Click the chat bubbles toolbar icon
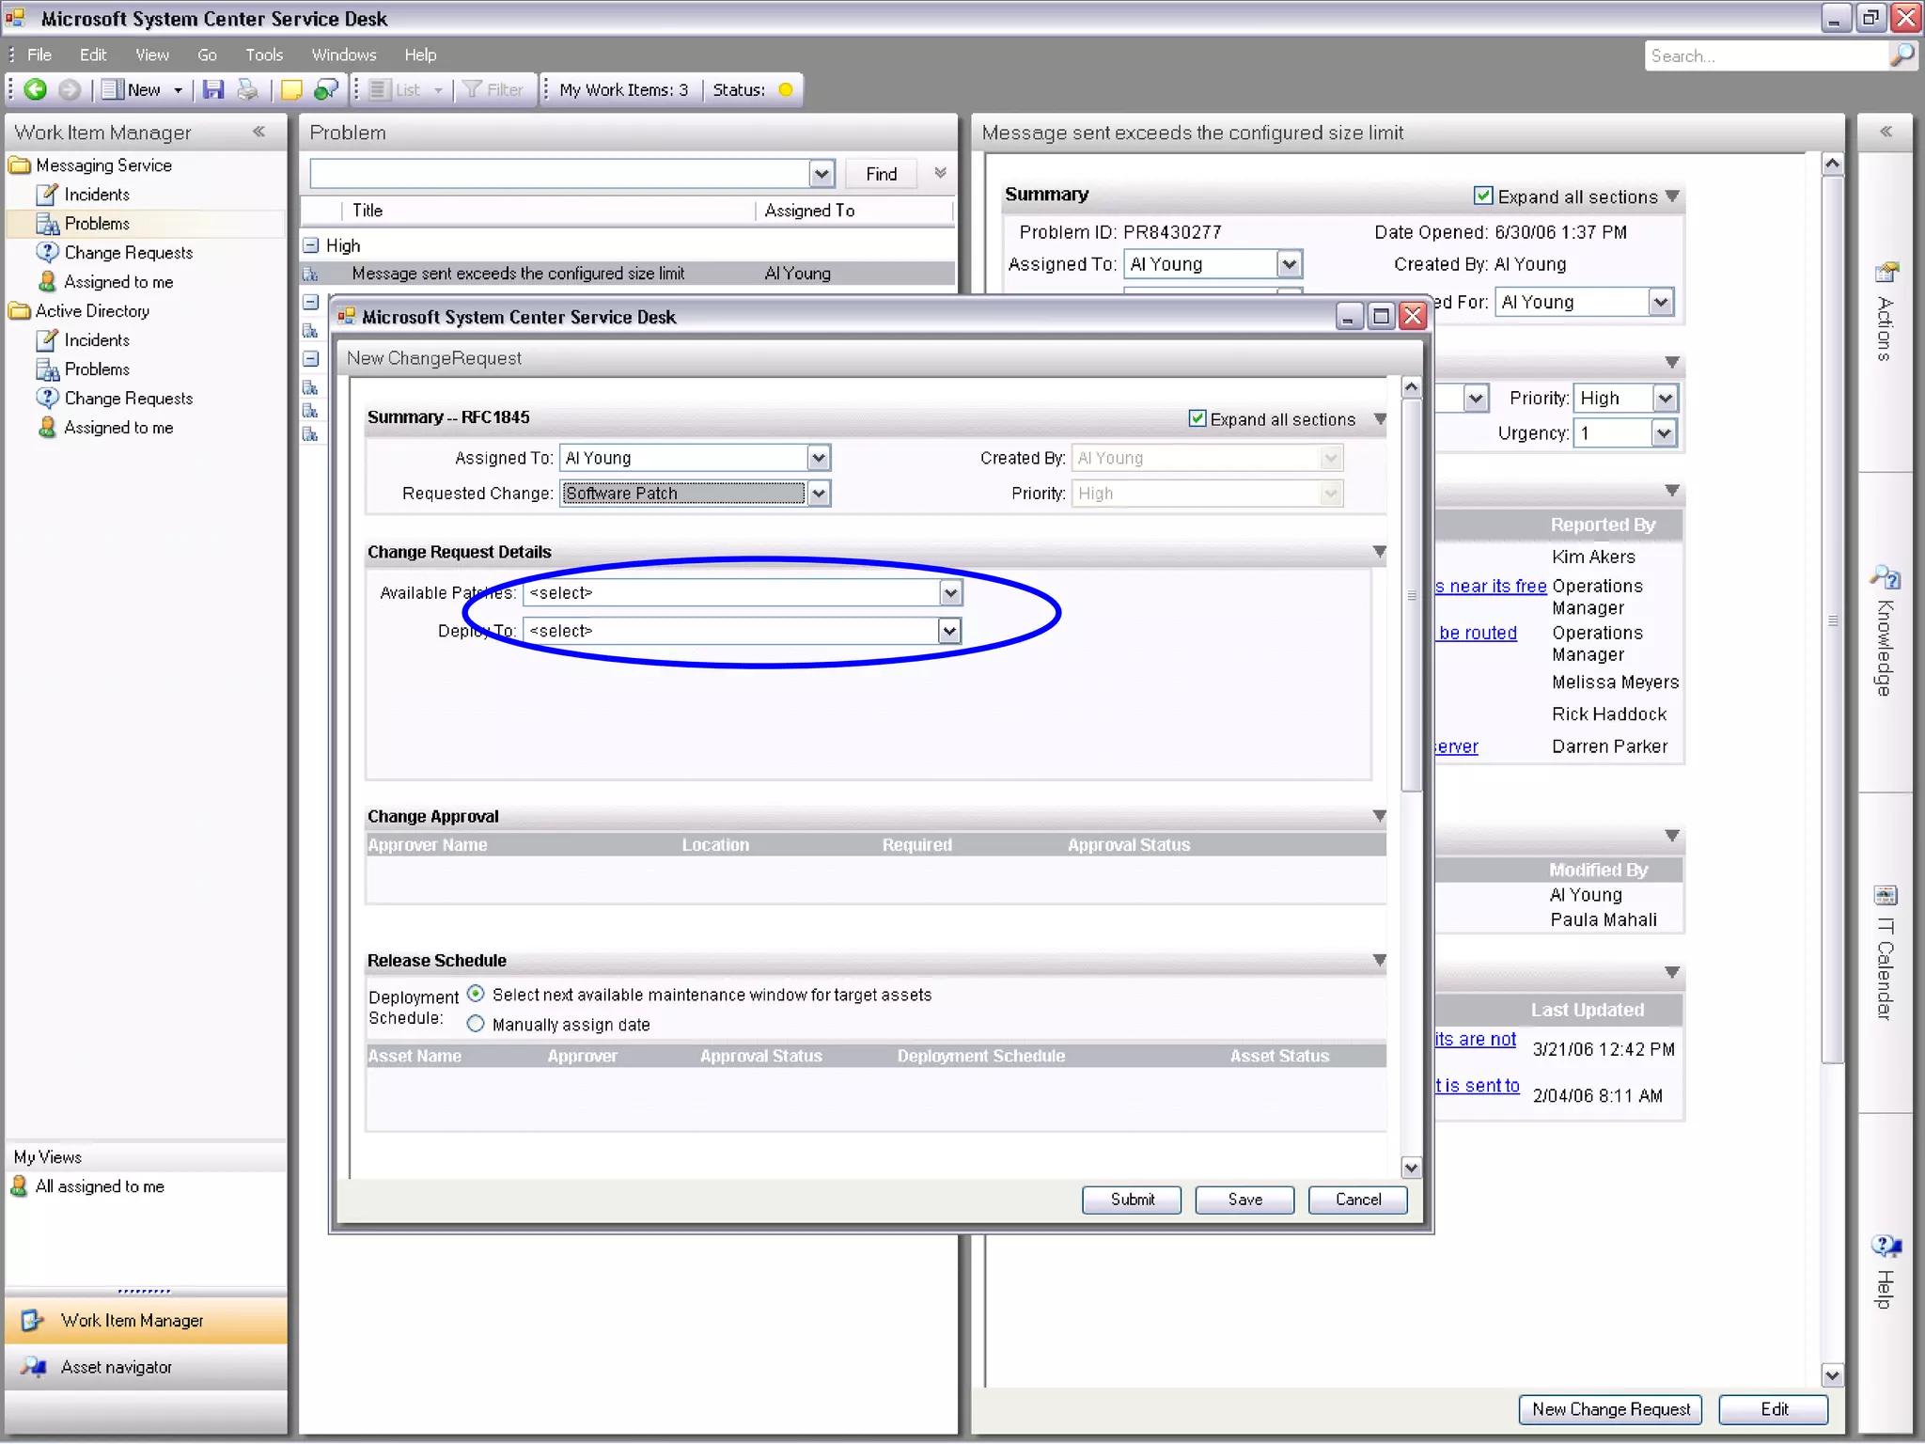 click(x=326, y=89)
